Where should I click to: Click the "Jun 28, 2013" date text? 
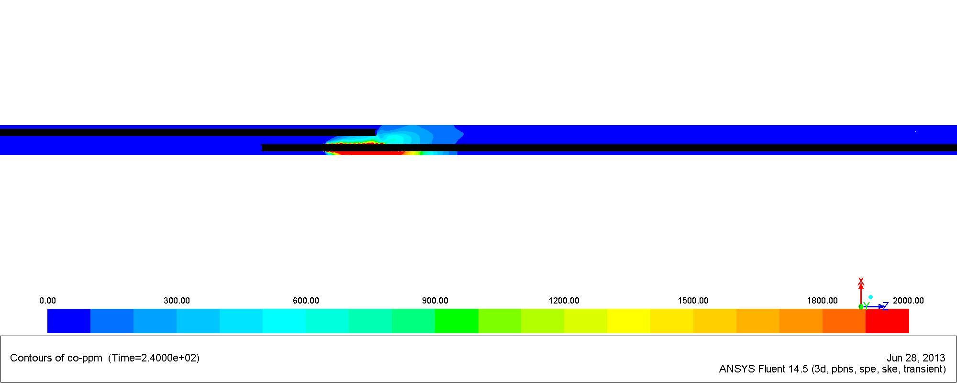tap(916, 358)
